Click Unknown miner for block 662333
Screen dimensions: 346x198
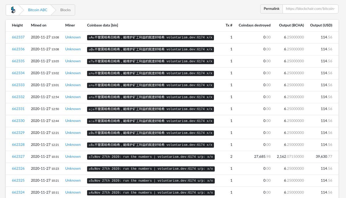coord(73,85)
